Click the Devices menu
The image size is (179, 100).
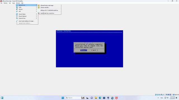point(18,3)
